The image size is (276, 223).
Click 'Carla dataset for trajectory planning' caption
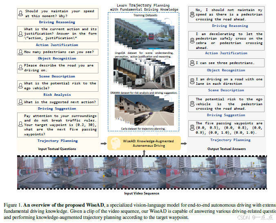point(143,129)
